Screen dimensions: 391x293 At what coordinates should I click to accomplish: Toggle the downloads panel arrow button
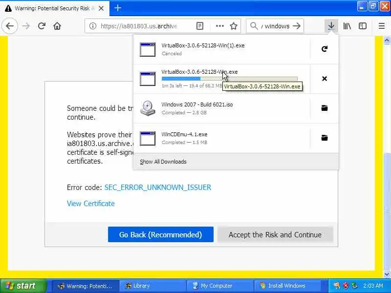331,26
